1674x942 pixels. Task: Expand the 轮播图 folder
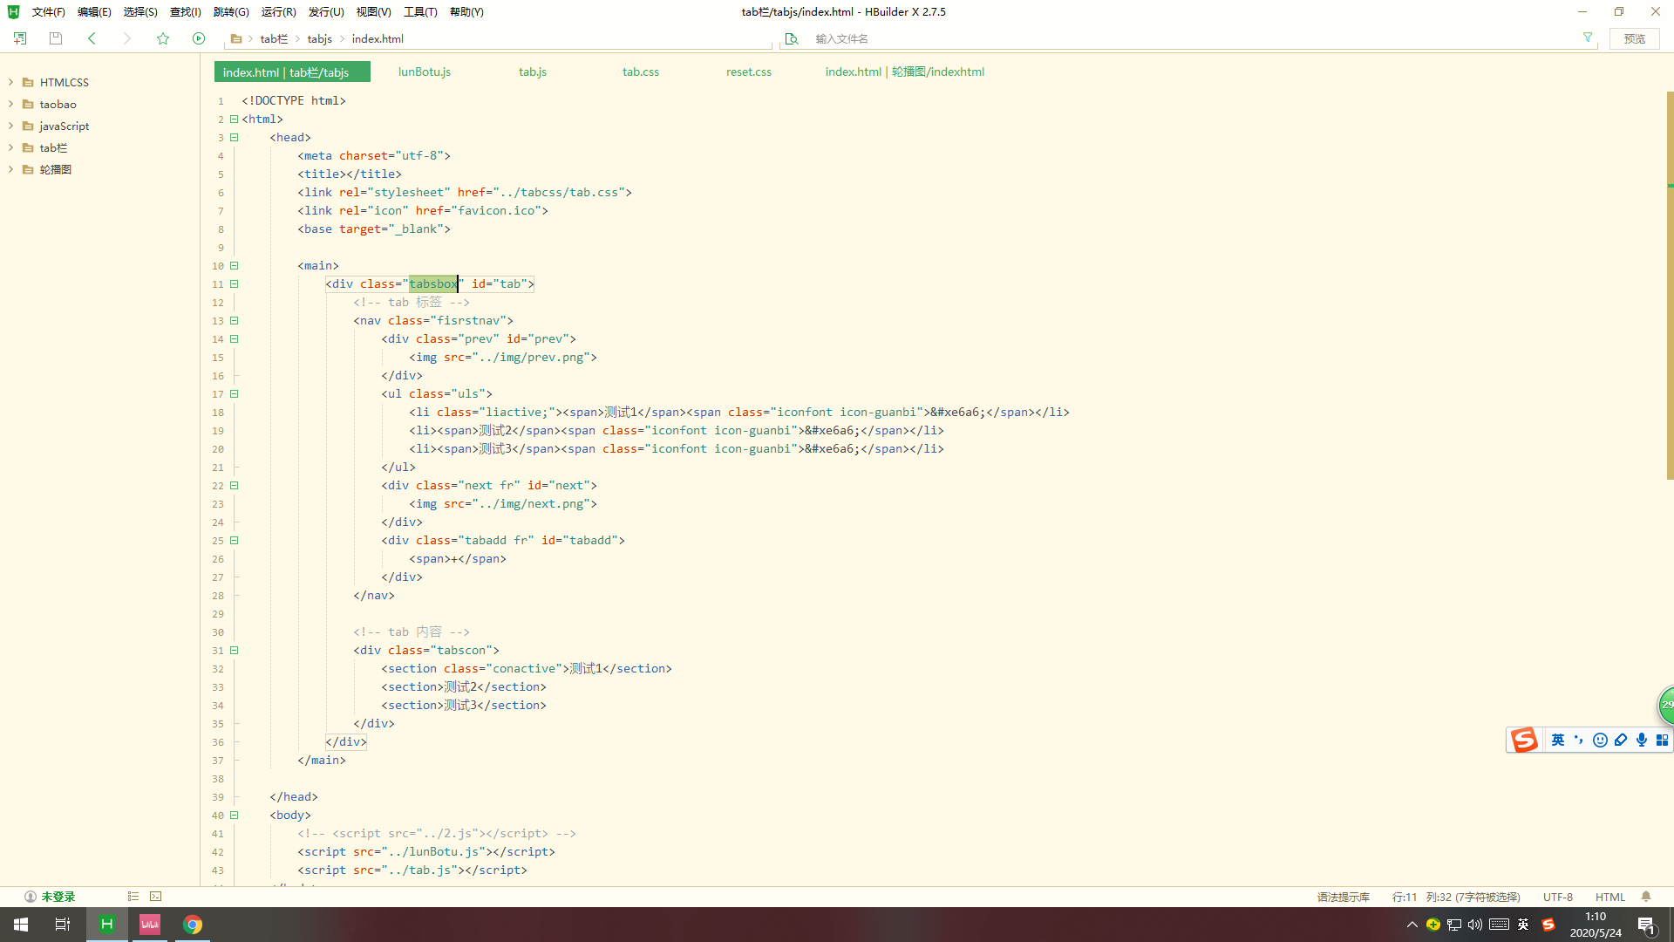[x=10, y=169]
